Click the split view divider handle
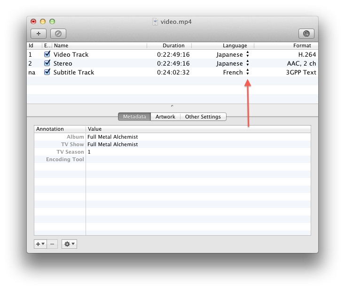Image resolution: width=345 pixels, height=290 pixels. [x=172, y=106]
